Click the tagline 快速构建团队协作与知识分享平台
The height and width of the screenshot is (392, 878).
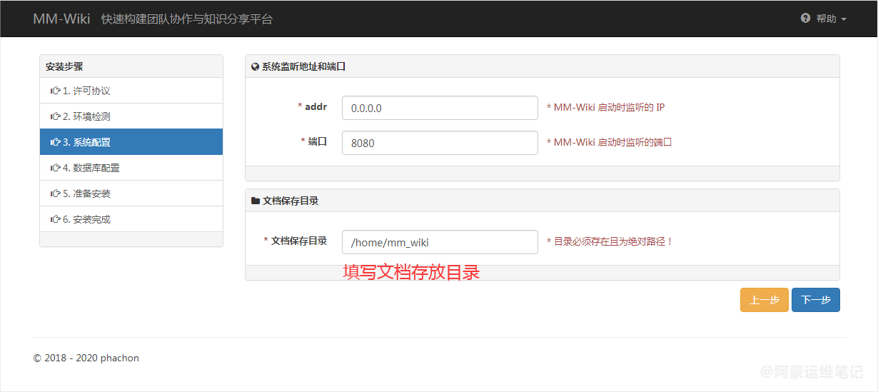point(187,19)
